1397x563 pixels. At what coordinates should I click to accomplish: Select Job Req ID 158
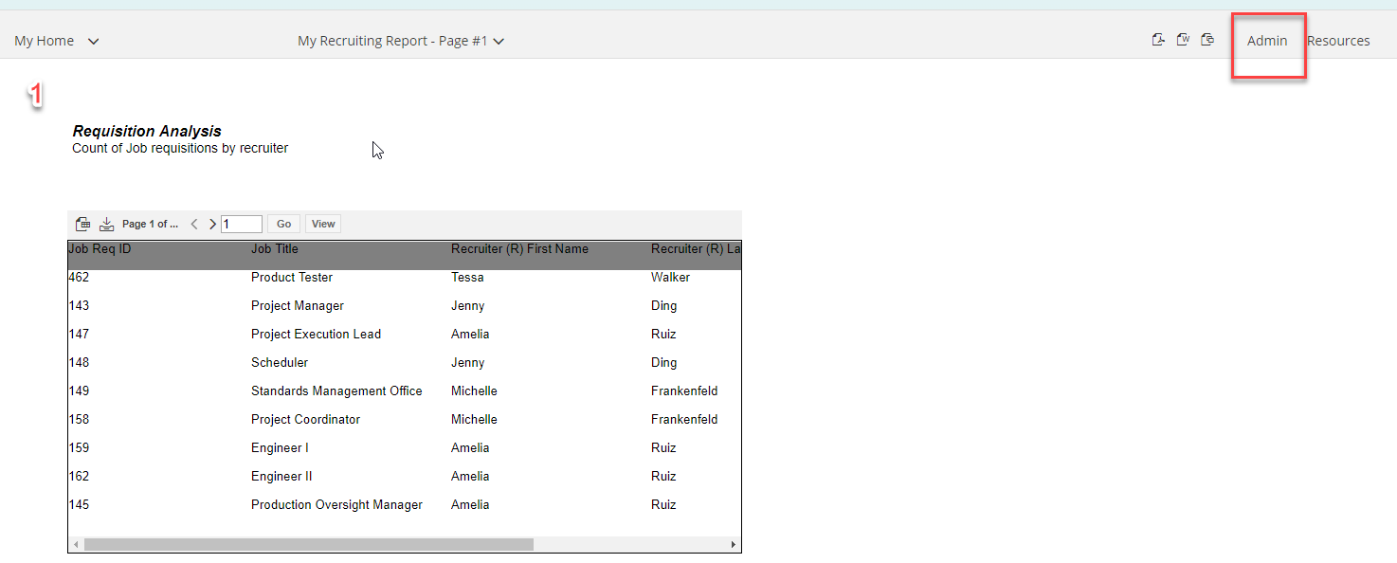point(79,420)
